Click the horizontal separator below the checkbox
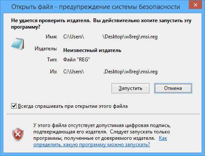The image size is (205, 156). pyautogui.click(x=103, y=114)
